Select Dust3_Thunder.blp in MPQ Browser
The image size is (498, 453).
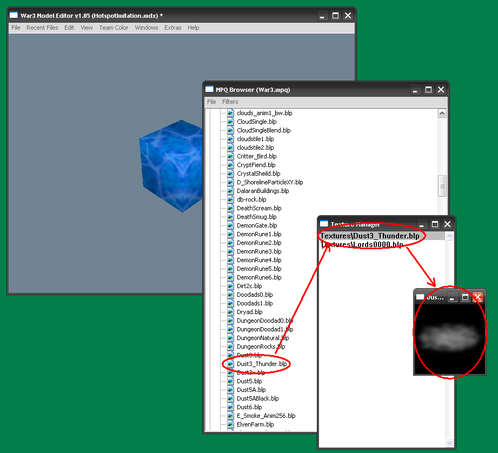point(262,364)
